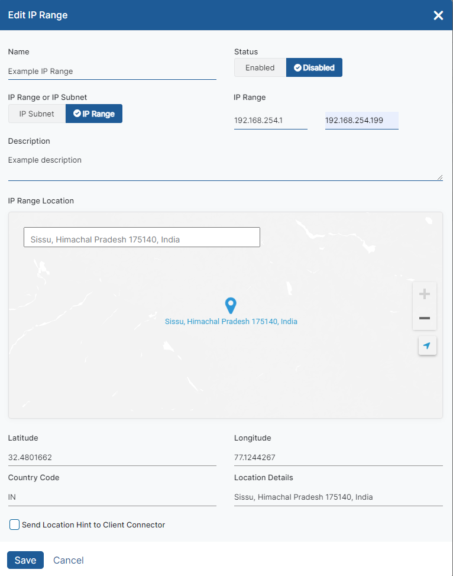Edit the starting IP address 192.168.254.1
453x576 pixels.
(x=270, y=121)
